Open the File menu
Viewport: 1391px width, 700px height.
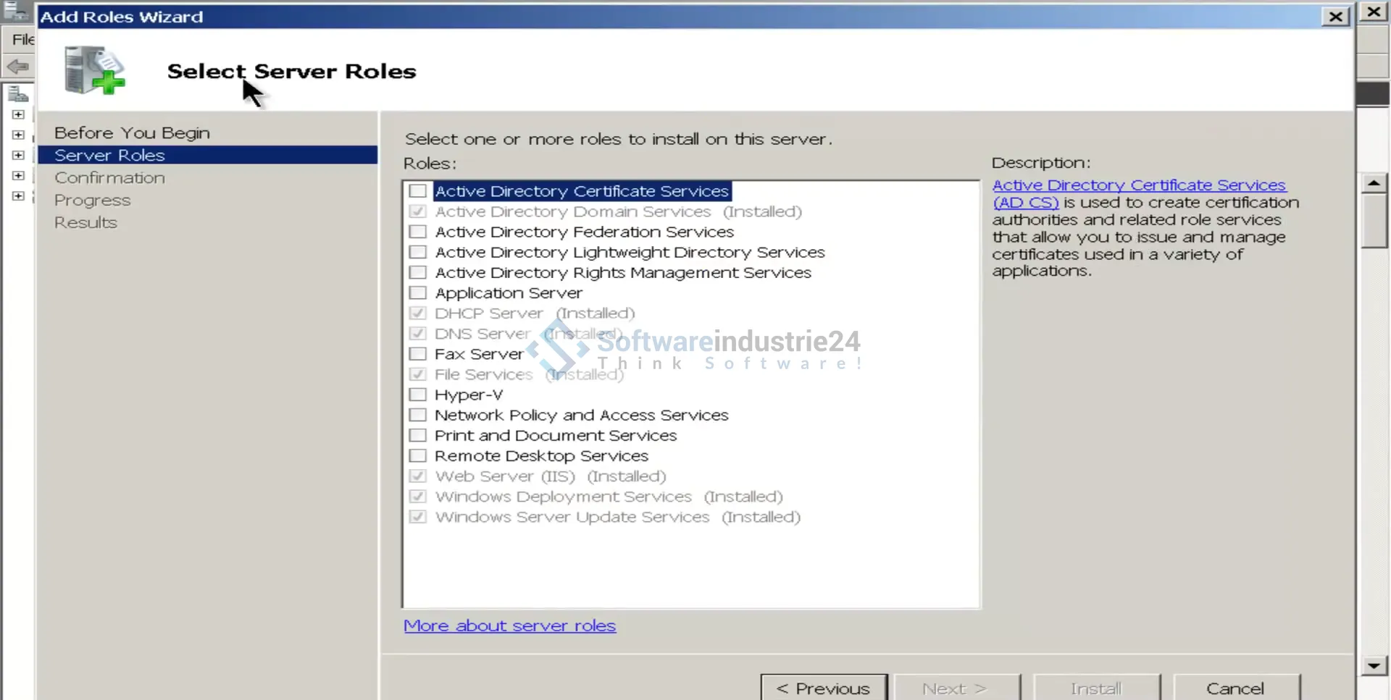[x=22, y=39]
